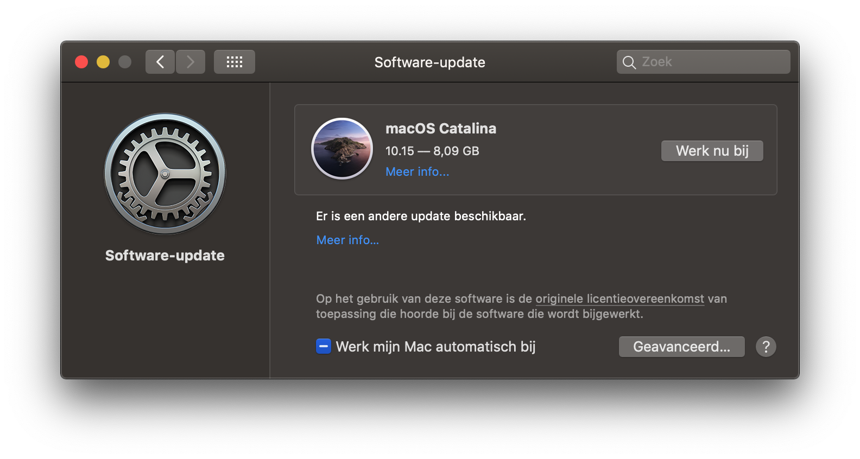Click 'Er is een andere update beschikbaar.' text

tap(421, 216)
